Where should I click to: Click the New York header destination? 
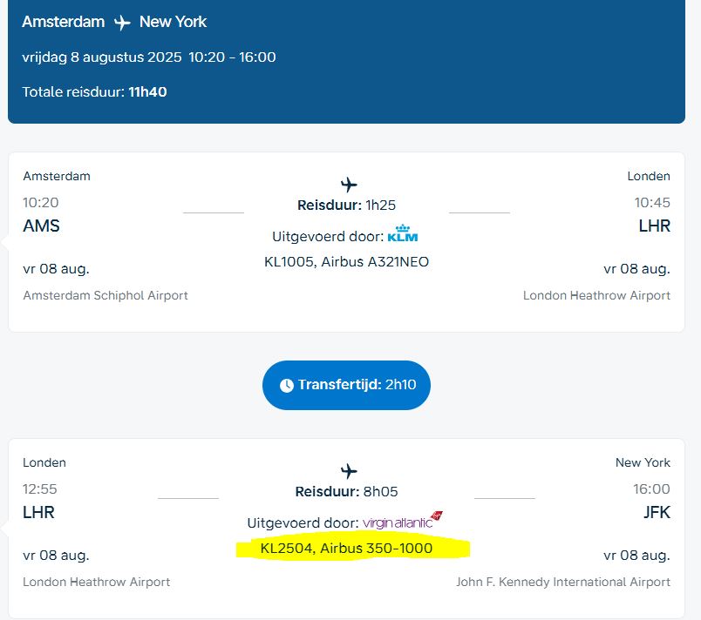pyautogui.click(x=173, y=22)
